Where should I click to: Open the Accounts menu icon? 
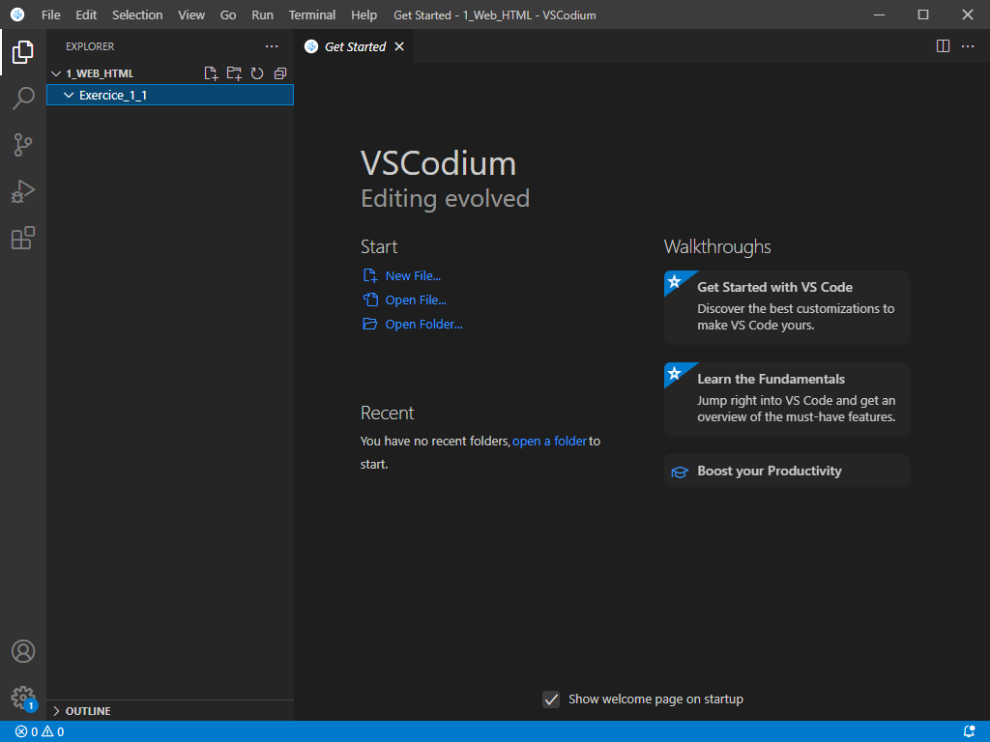coord(23,651)
